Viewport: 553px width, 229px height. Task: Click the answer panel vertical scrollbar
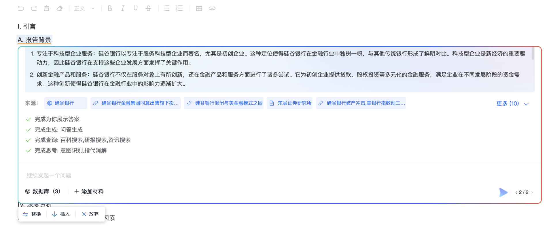(x=533, y=54)
